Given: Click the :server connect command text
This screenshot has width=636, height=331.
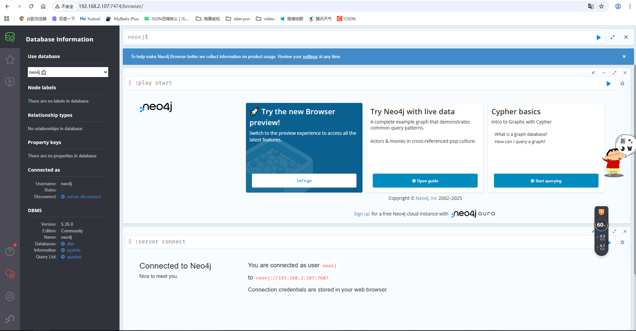Looking at the screenshot, I should 160,242.
